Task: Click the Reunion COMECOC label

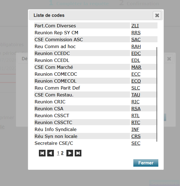Action: coord(56,74)
